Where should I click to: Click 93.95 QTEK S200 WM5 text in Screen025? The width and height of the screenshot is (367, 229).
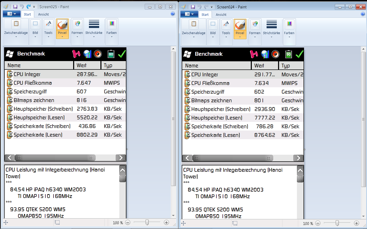pos(38,209)
